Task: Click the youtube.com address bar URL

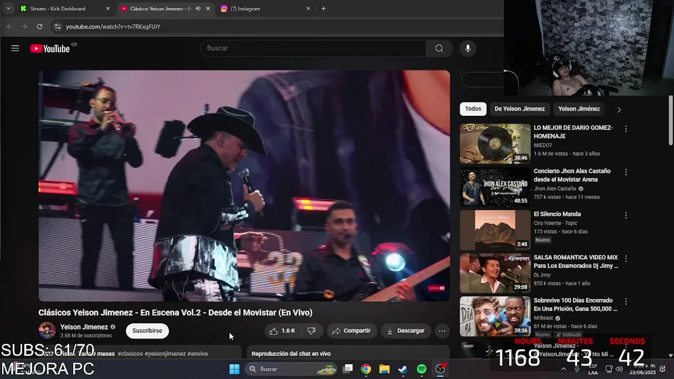Action: click(113, 26)
